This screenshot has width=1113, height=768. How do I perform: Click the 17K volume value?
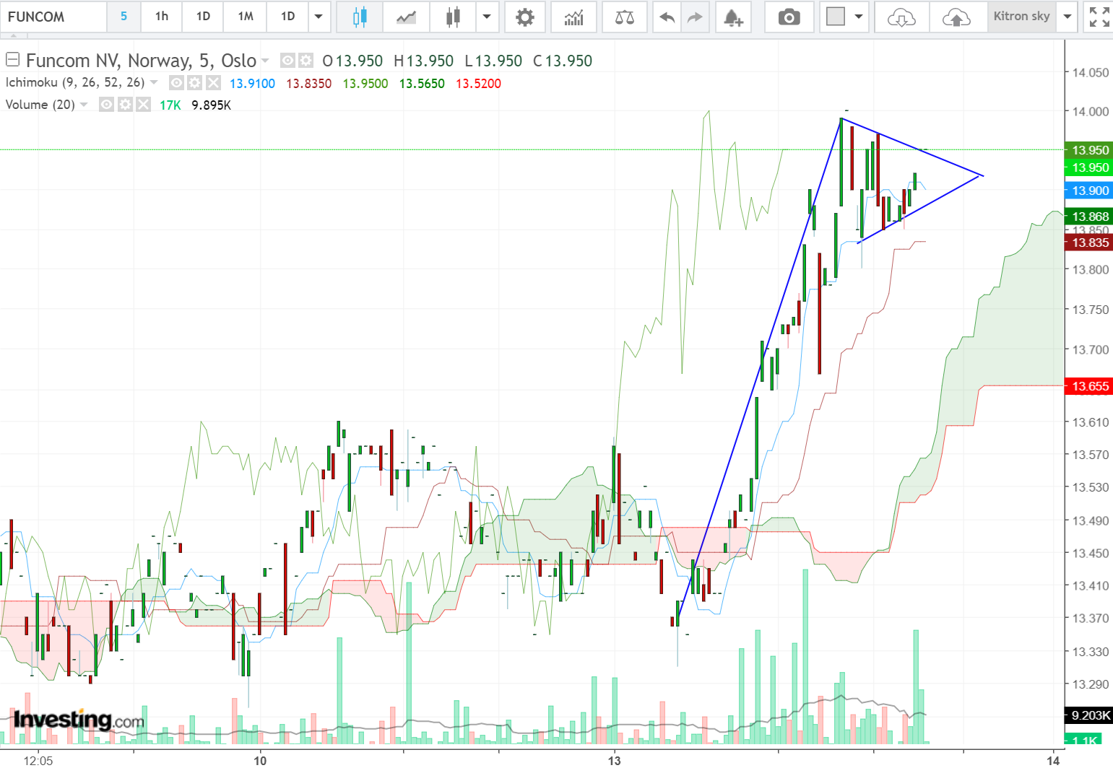pyautogui.click(x=170, y=105)
